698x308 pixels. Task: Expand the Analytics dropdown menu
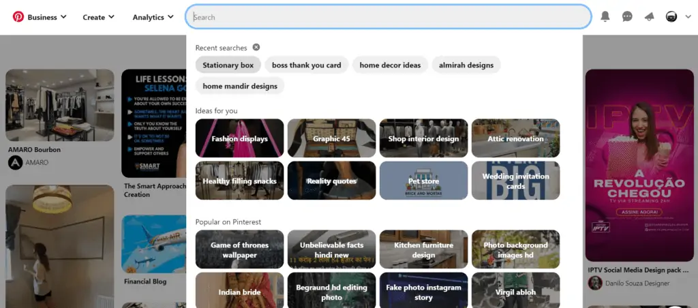click(x=153, y=17)
